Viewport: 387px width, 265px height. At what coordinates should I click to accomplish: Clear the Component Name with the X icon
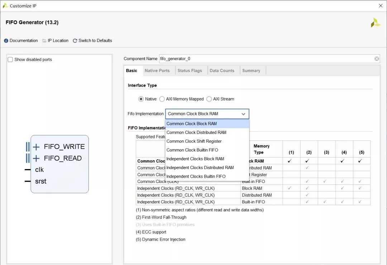click(x=377, y=59)
